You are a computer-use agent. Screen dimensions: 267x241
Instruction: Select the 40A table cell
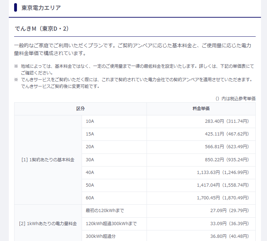coord(114,173)
